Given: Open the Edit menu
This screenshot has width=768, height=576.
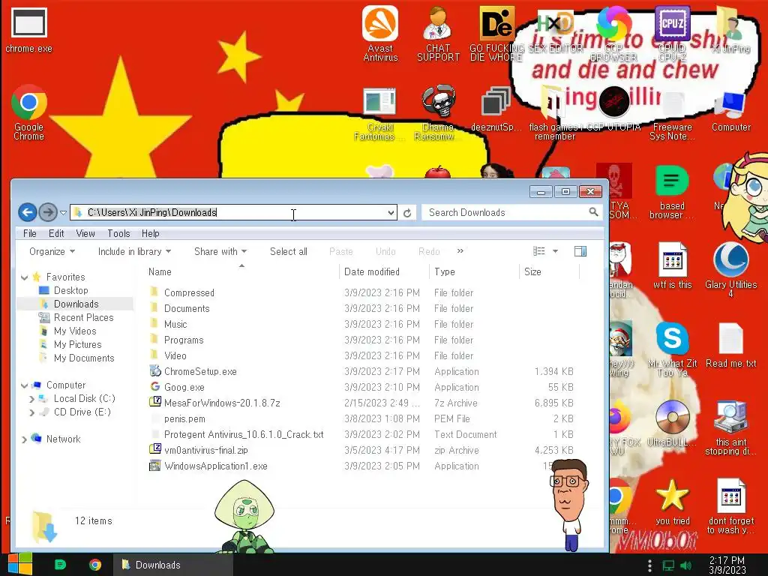Looking at the screenshot, I should click(56, 233).
